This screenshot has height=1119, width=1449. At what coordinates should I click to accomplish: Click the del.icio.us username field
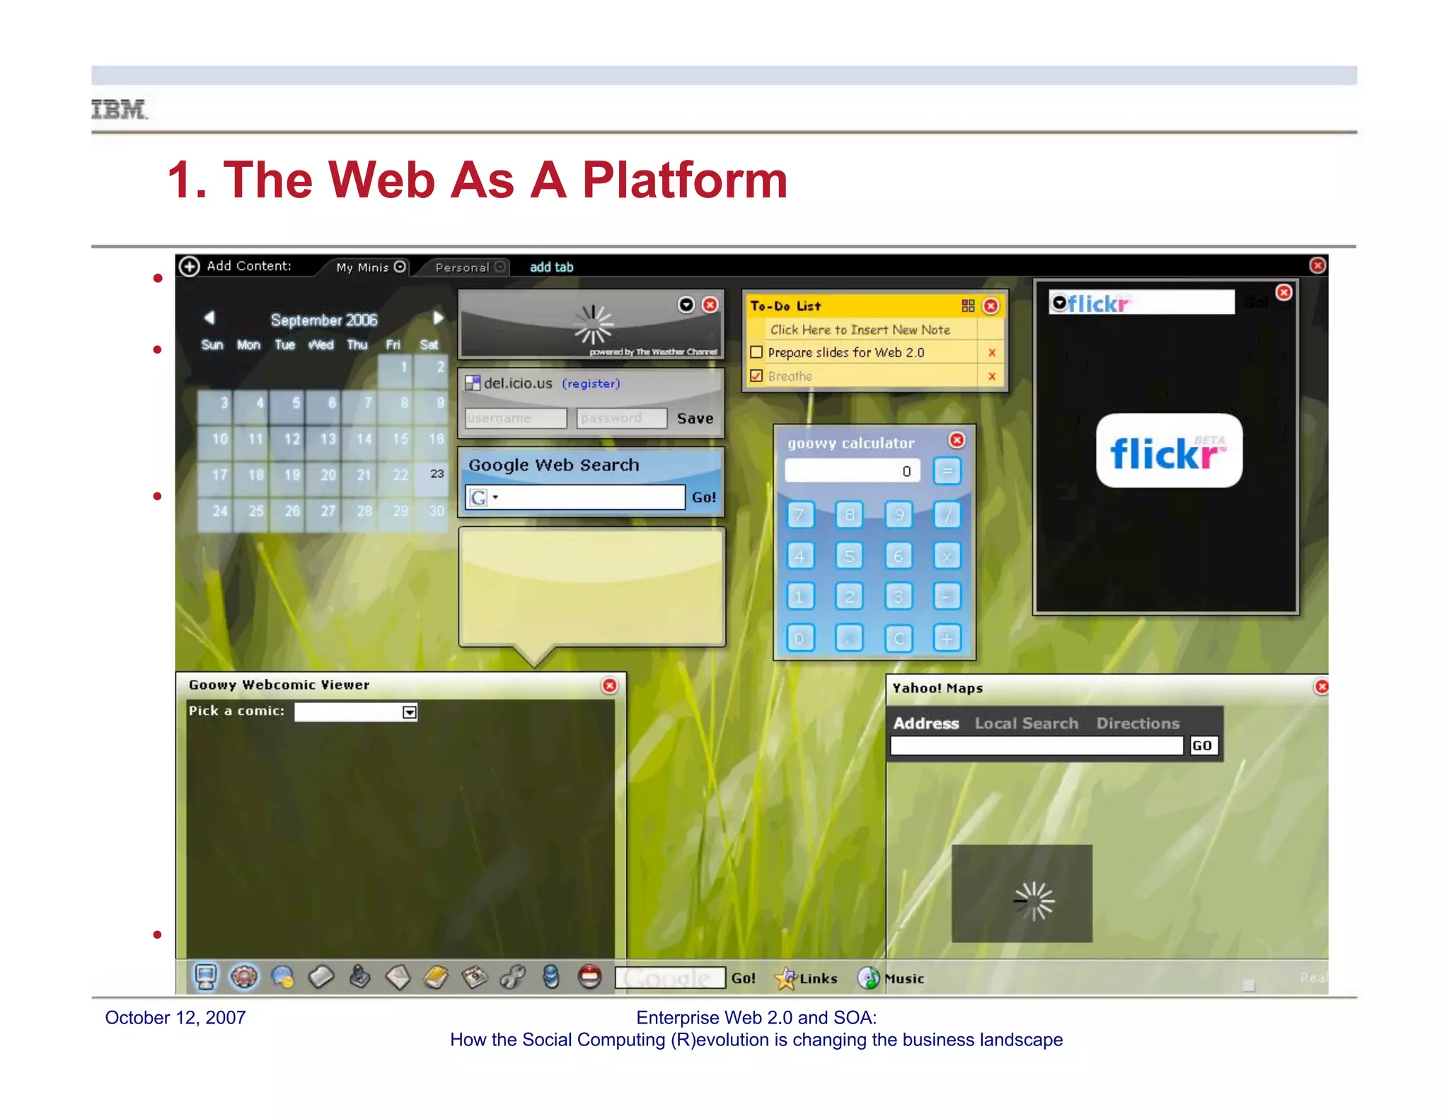coord(516,418)
